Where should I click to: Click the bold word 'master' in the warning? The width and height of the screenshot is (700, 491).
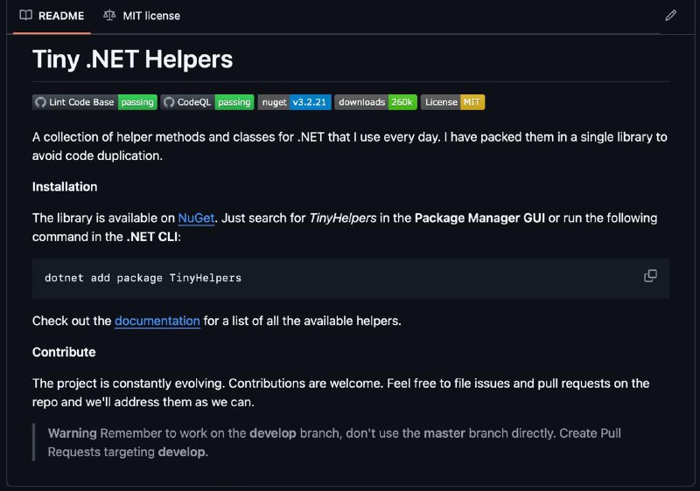pyautogui.click(x=444, y=433)
